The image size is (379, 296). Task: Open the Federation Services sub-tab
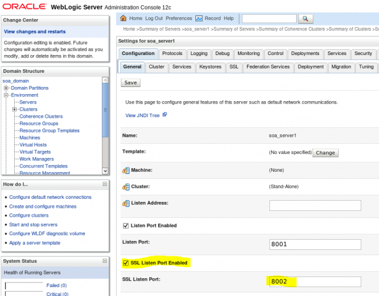point(268,67)
